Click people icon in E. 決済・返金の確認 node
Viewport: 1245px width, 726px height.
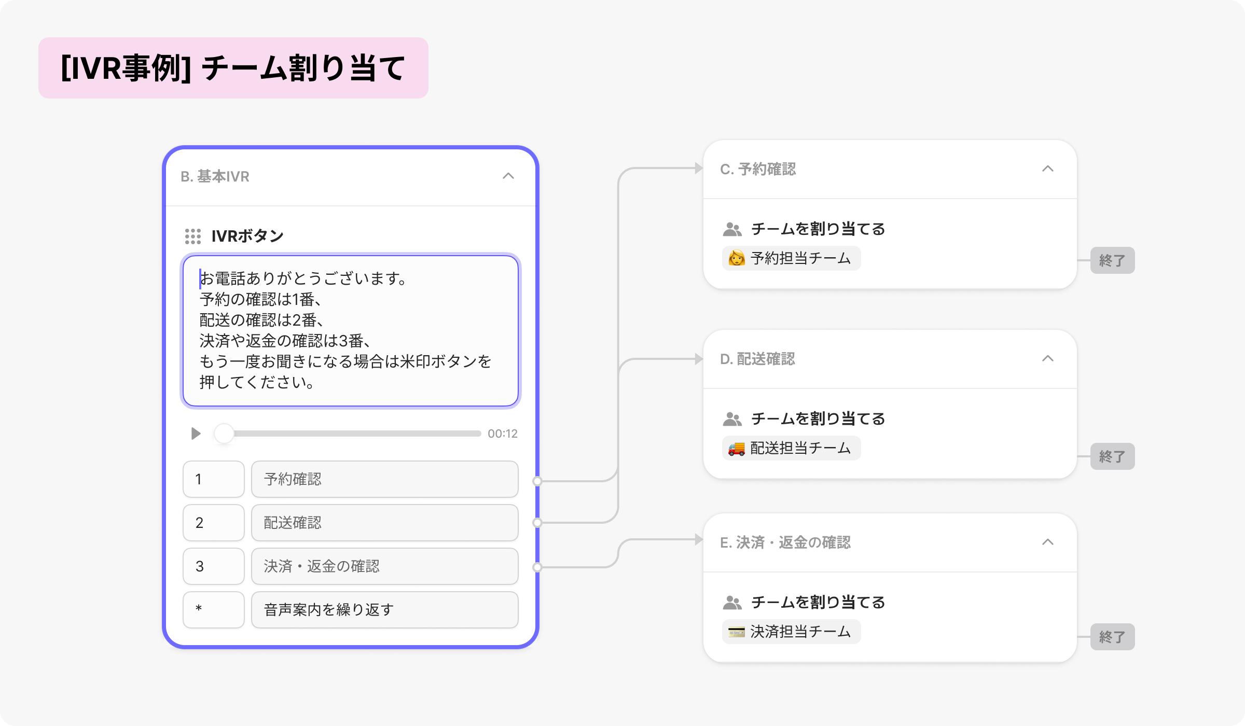click(x=732, y=603)
